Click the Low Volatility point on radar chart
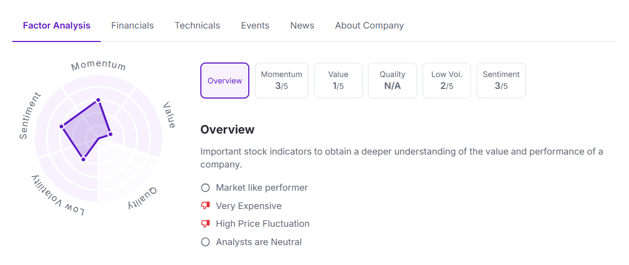The height and width of the screenshot is (265, 629). (x=83, y=159)
